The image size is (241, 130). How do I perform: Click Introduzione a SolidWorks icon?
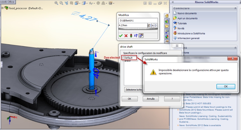(x=175, y=33)
